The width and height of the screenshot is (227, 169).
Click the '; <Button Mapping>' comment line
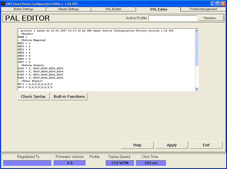coord(32,40)
